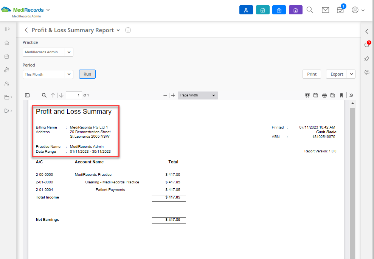Zoom out with minus icon
The height and width of the screenshot is (259, 374).
[x=165, y=95]
